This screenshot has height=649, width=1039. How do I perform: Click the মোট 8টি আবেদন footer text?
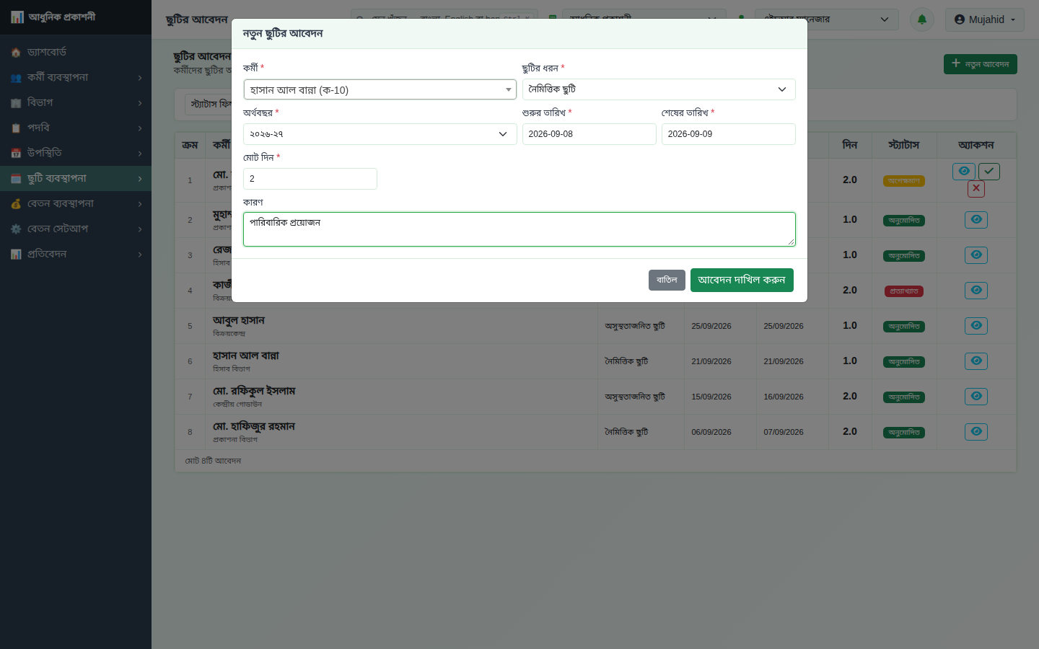(213, 461)
